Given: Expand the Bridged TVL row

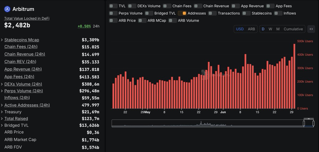Looking at the screenshot, I should [2, 125].
